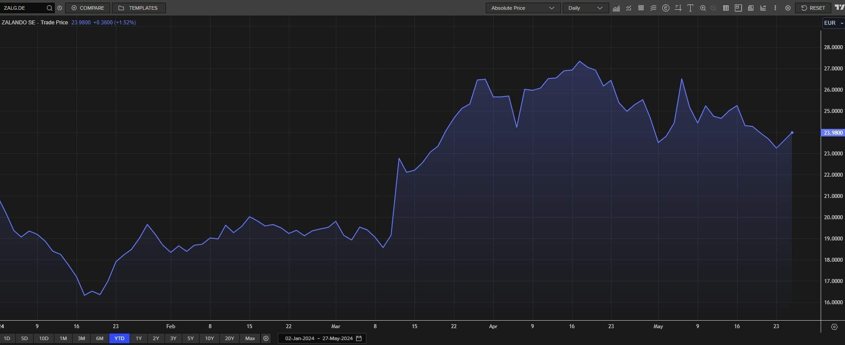Select the Max time range
The width and height of the screenshot is (845, 345).
point(250,338)
